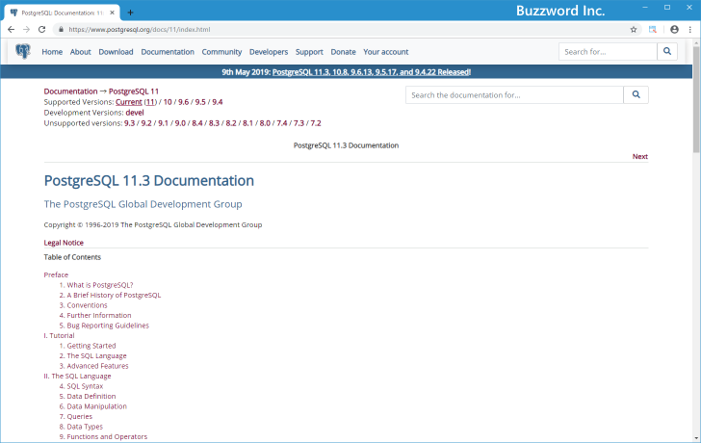Focus the 'Search for...' input field
The image size is (701, 443).
point(608,51)
